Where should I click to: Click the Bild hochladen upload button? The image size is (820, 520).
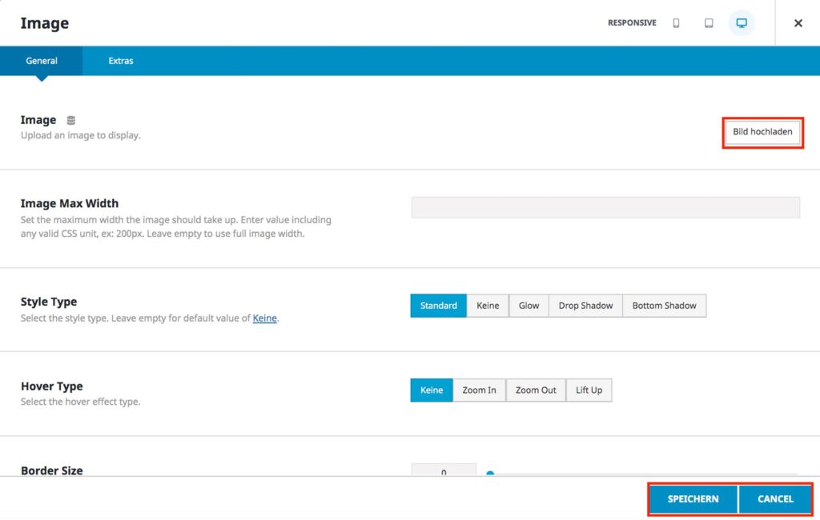pyautogui.click(x=762, y=132)
